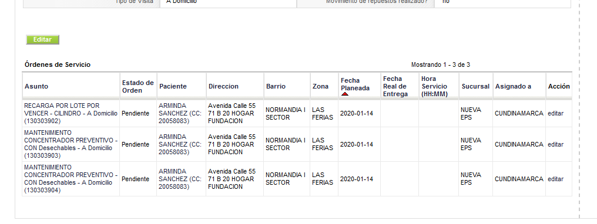The image size is (597, 224).
Task: Click editar for order 130303903
Action: [555, 144]
